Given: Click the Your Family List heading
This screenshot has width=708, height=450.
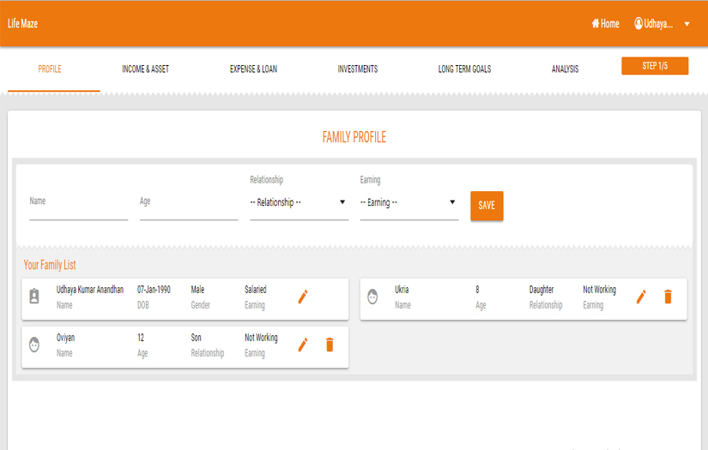Looking at the screenshot, I should coord(50,265).
